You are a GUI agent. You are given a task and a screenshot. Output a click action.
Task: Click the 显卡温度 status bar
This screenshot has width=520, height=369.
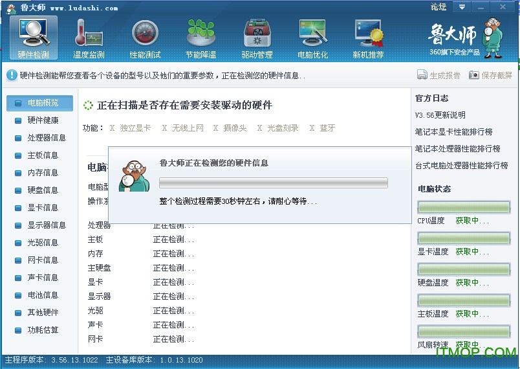coord(464,238)
